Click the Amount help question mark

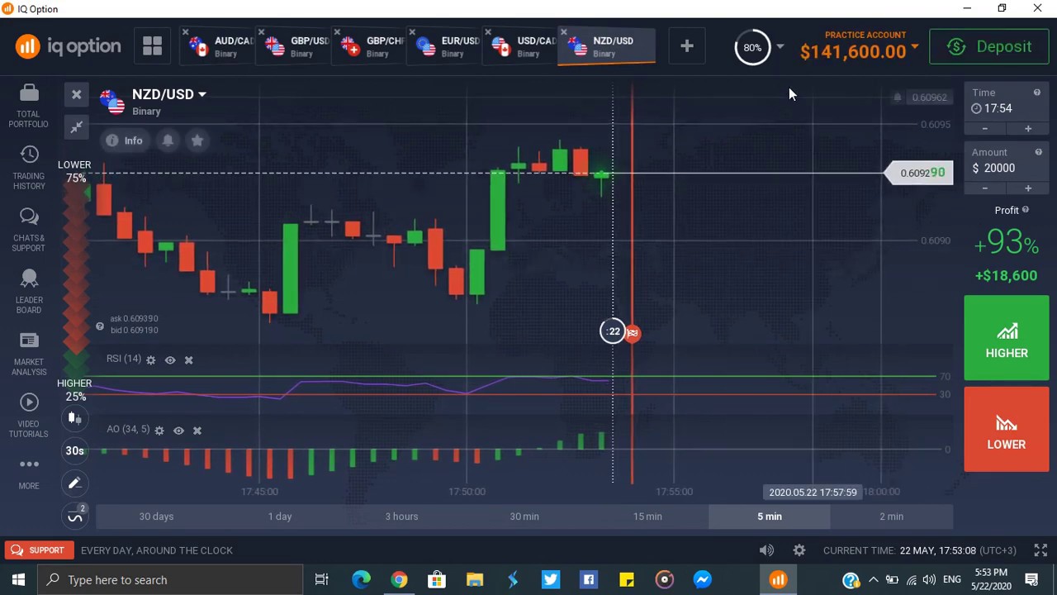tap(1038, 152)
